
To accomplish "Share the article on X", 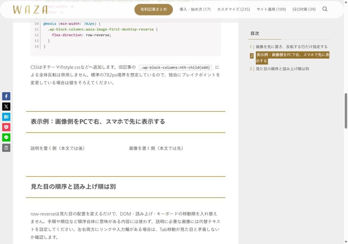I will click(6, 107).
